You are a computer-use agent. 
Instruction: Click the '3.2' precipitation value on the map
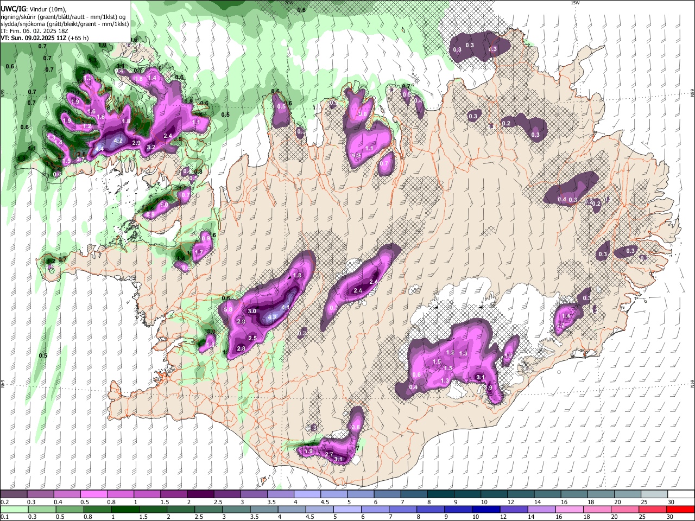[151, 147]
